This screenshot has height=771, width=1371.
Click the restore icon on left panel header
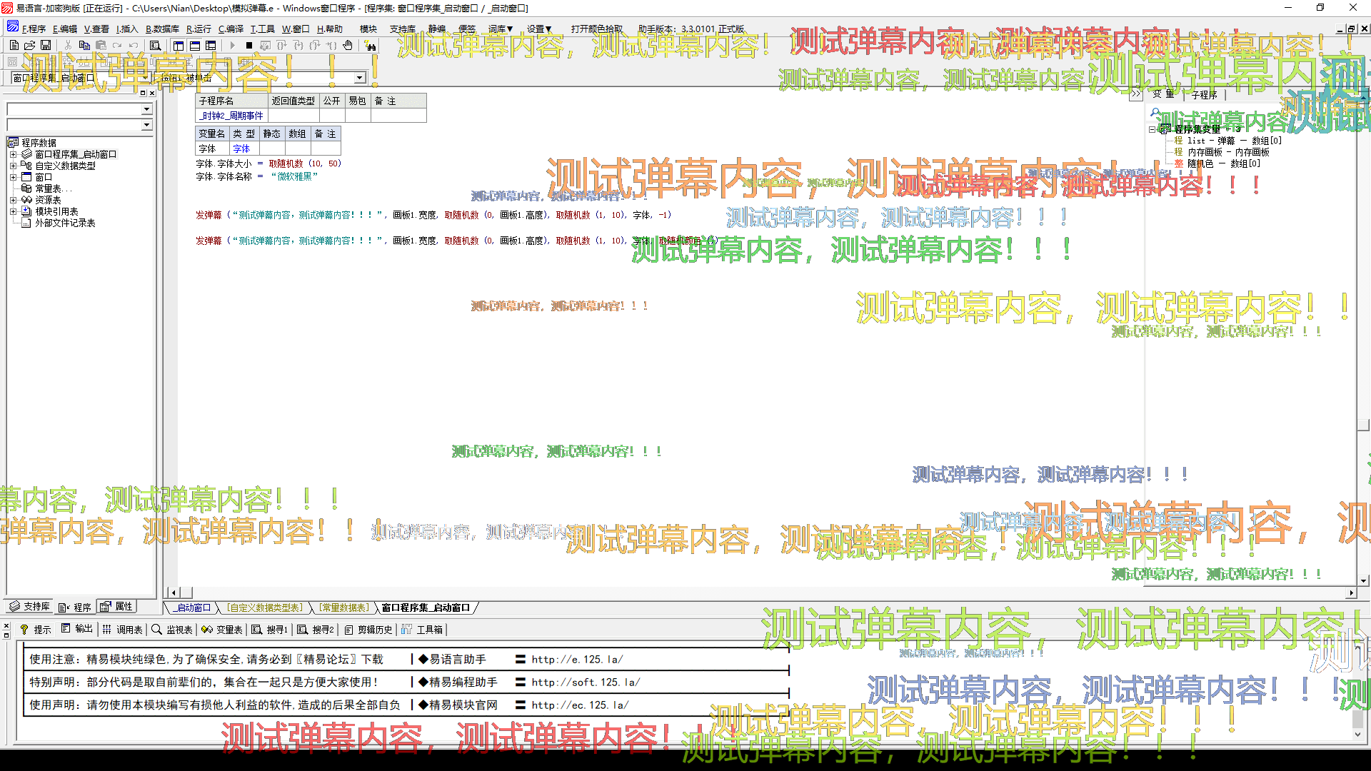[x=142, y=93]
